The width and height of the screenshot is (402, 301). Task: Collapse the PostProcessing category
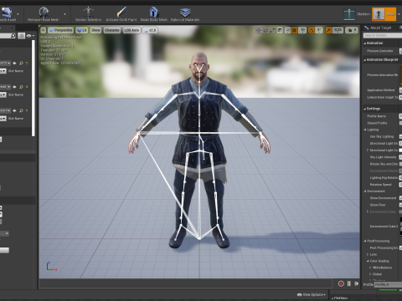(x=365, y=241)
